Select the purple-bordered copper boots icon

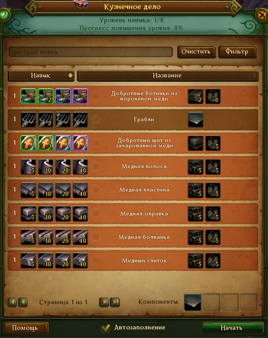tap(80, 96)
